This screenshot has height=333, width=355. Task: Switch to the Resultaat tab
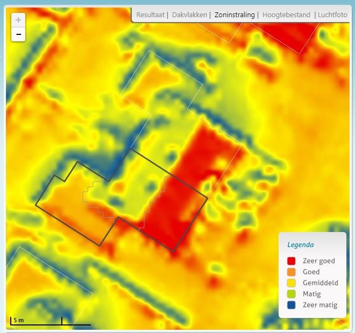coord(150,15)
